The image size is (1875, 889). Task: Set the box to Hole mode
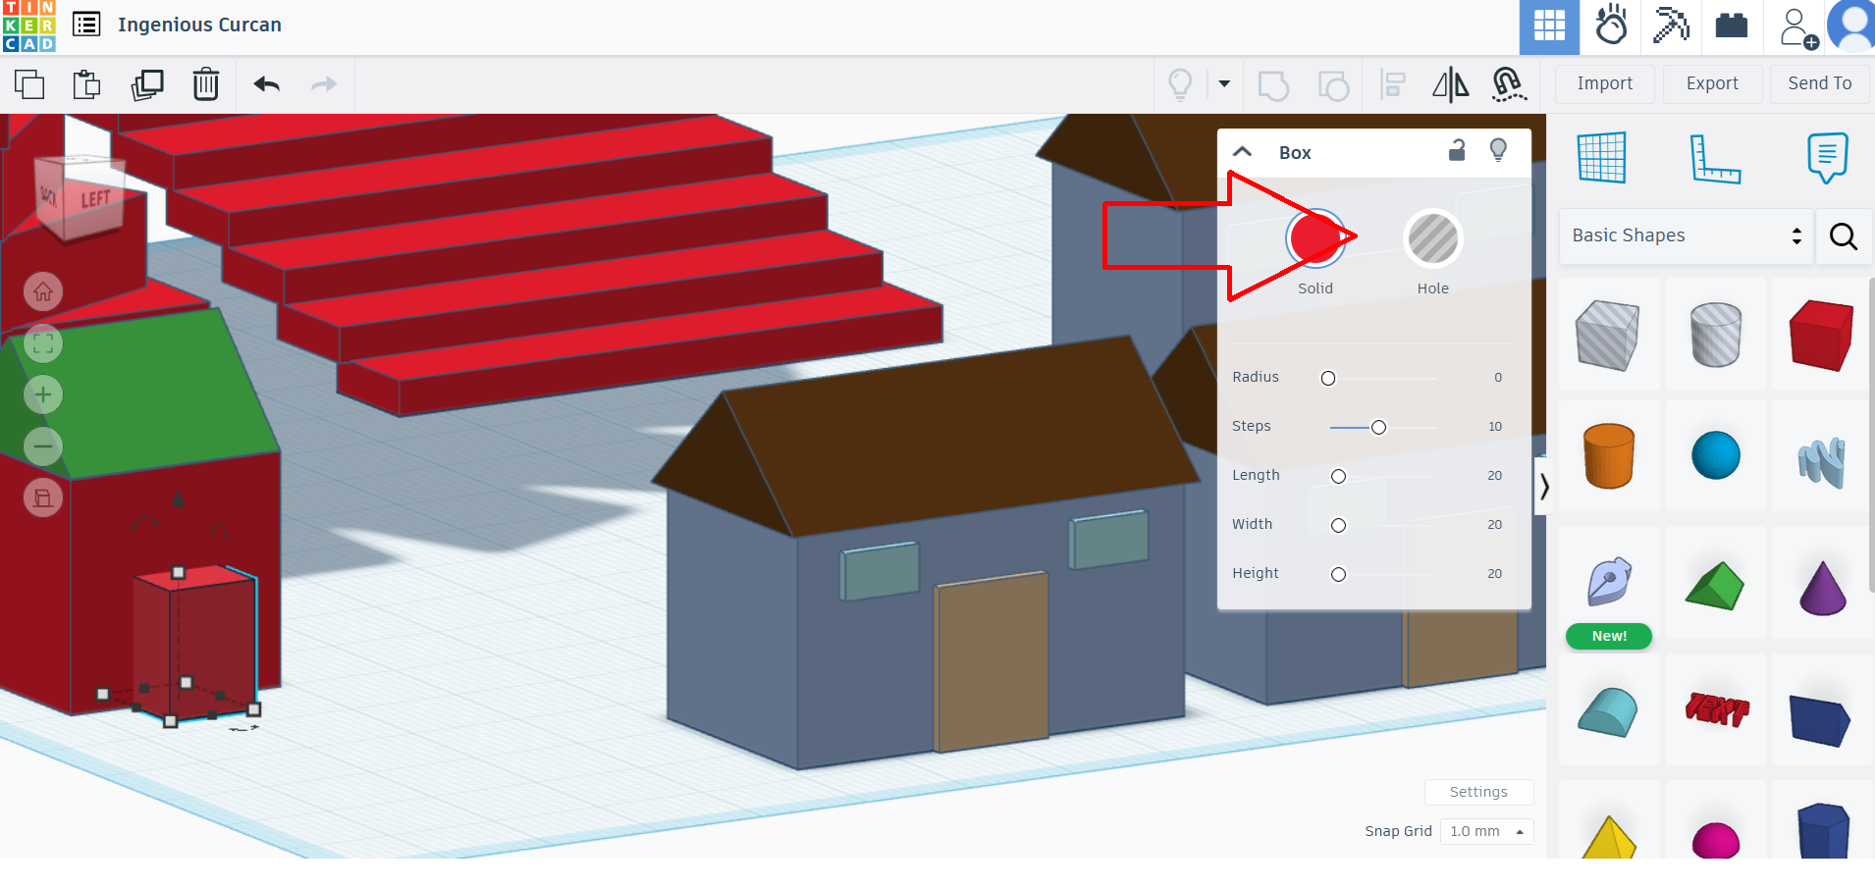coord(1432,238)
